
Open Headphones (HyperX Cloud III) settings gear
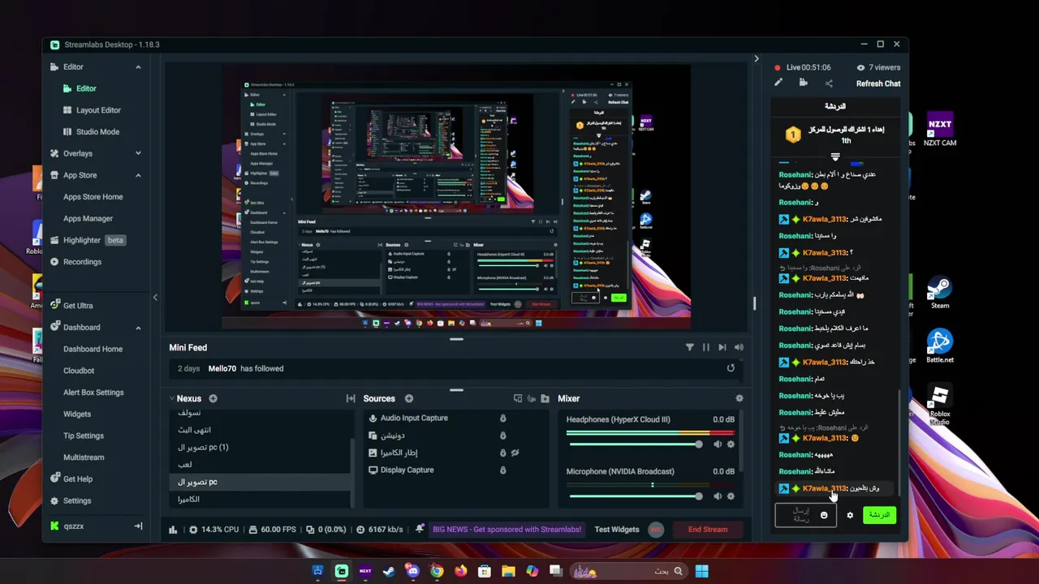click(731, 444)
